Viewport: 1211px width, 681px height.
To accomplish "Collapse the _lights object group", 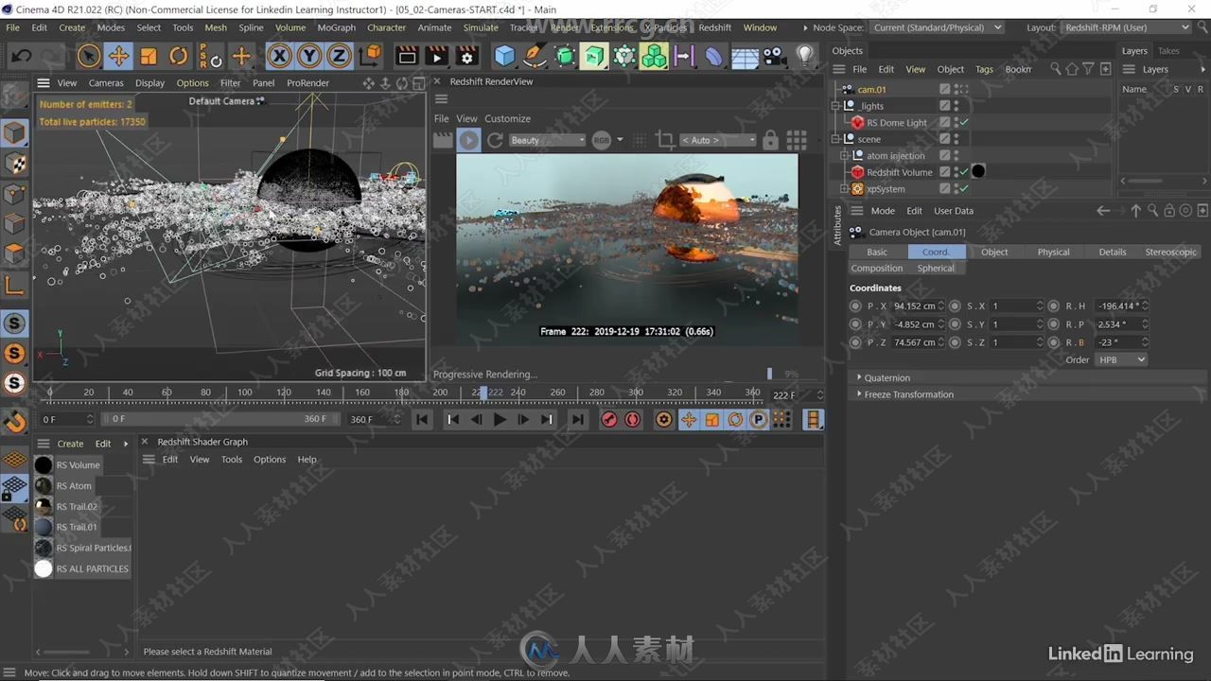I will click(x=836, y=106).
